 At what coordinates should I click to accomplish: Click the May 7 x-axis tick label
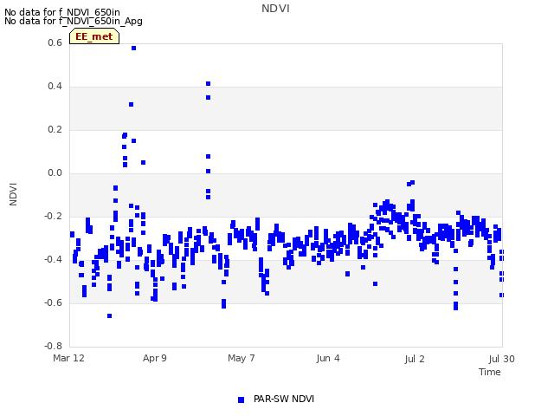[242, 358]
